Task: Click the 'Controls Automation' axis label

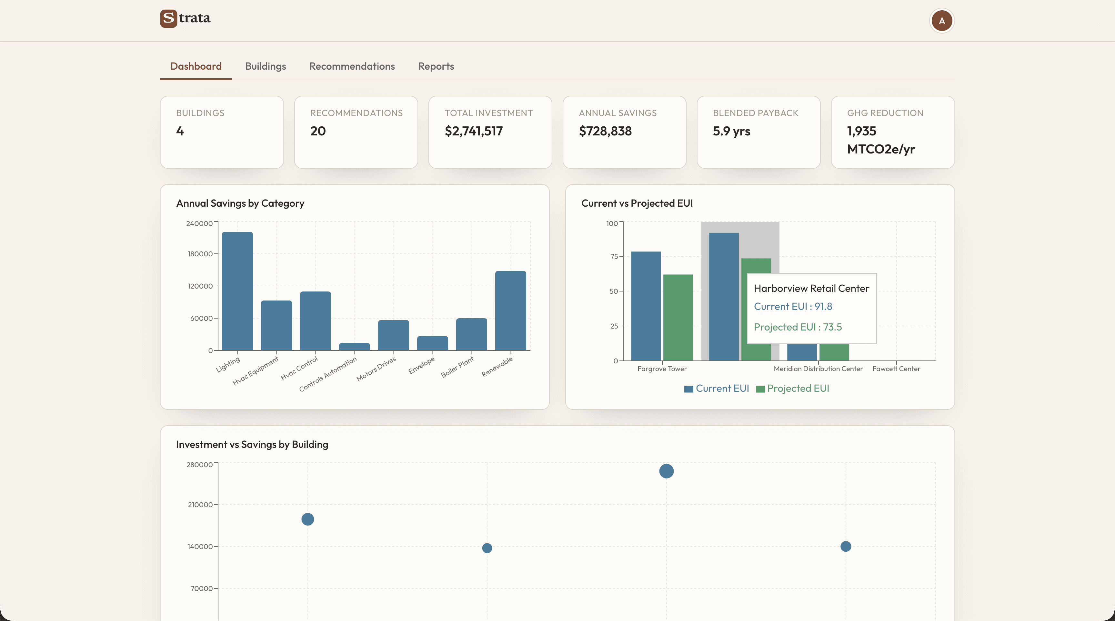Action: (x=328, y=374)
